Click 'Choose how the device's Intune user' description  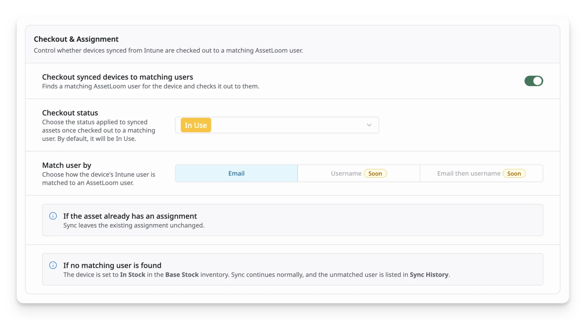point(99,178)
